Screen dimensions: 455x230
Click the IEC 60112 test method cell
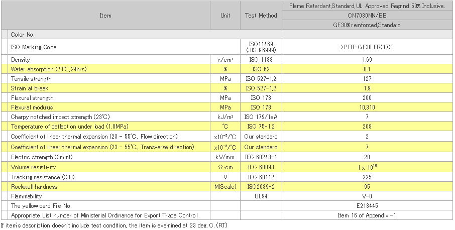click(261, 177)
